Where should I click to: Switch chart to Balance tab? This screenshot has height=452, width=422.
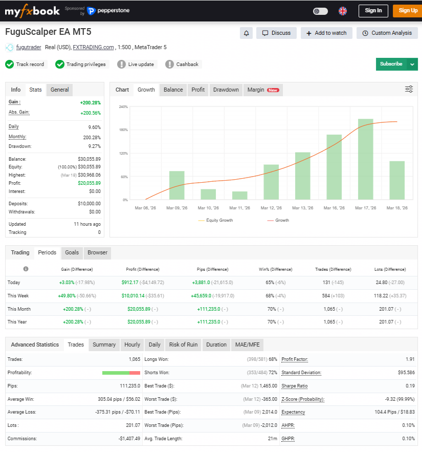(x=173, y=90)
